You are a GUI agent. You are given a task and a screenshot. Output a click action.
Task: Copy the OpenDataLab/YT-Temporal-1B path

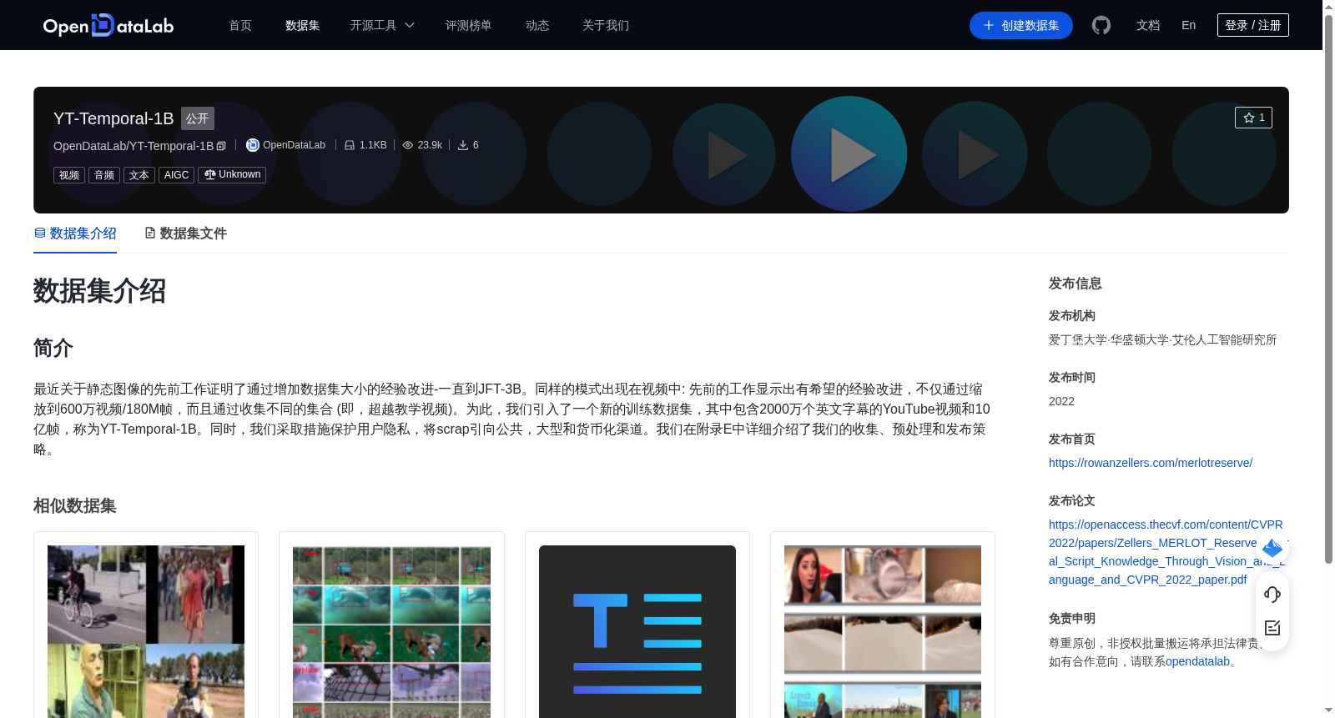pyautogui.click(x=221, y=146)
